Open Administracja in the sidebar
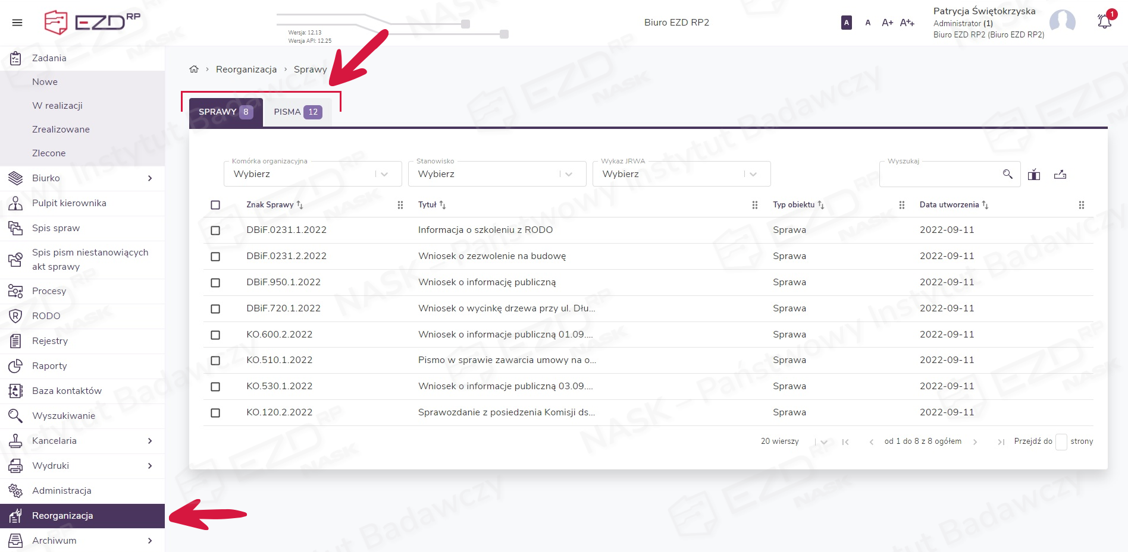The height and width of the screenshot is (552, 1128). tap(62, 491)
